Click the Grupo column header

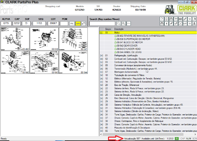(108, 29)
